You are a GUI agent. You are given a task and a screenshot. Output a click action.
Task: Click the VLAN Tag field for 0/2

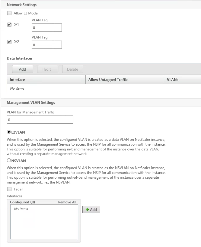point(46,45)
